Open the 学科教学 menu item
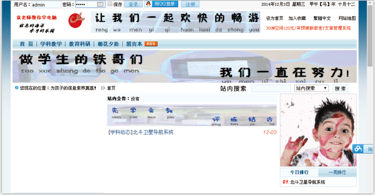 click(x=51, y=44)
